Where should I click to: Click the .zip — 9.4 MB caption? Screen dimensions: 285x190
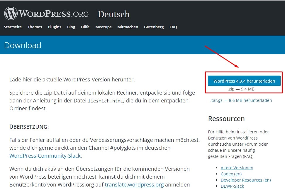click(241, 89)
